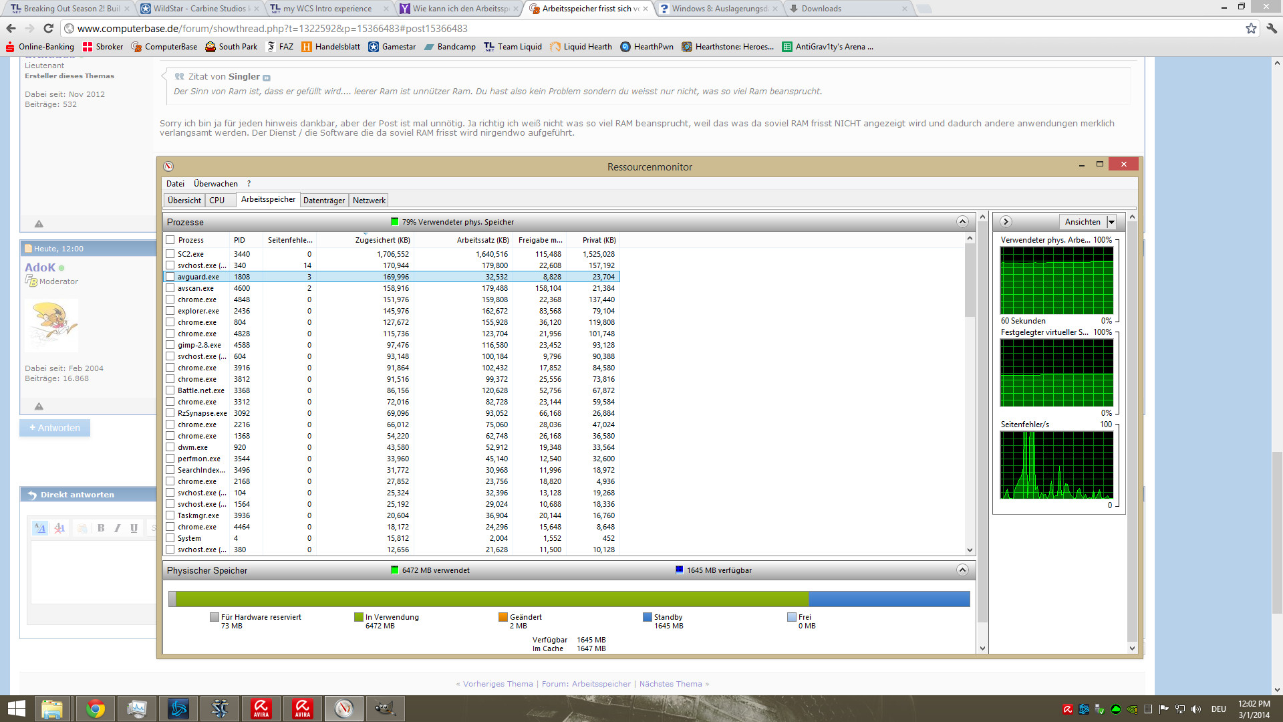Tick the checkbox for gimp-2.8.exe
This screenshot has height=722, width=1283.
tap(170, 345)
